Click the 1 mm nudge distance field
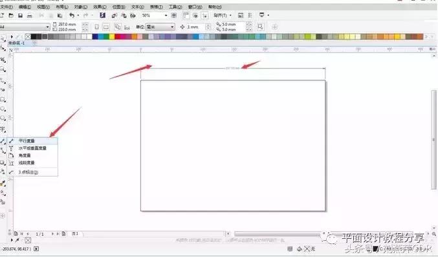 tap(195, 27)
